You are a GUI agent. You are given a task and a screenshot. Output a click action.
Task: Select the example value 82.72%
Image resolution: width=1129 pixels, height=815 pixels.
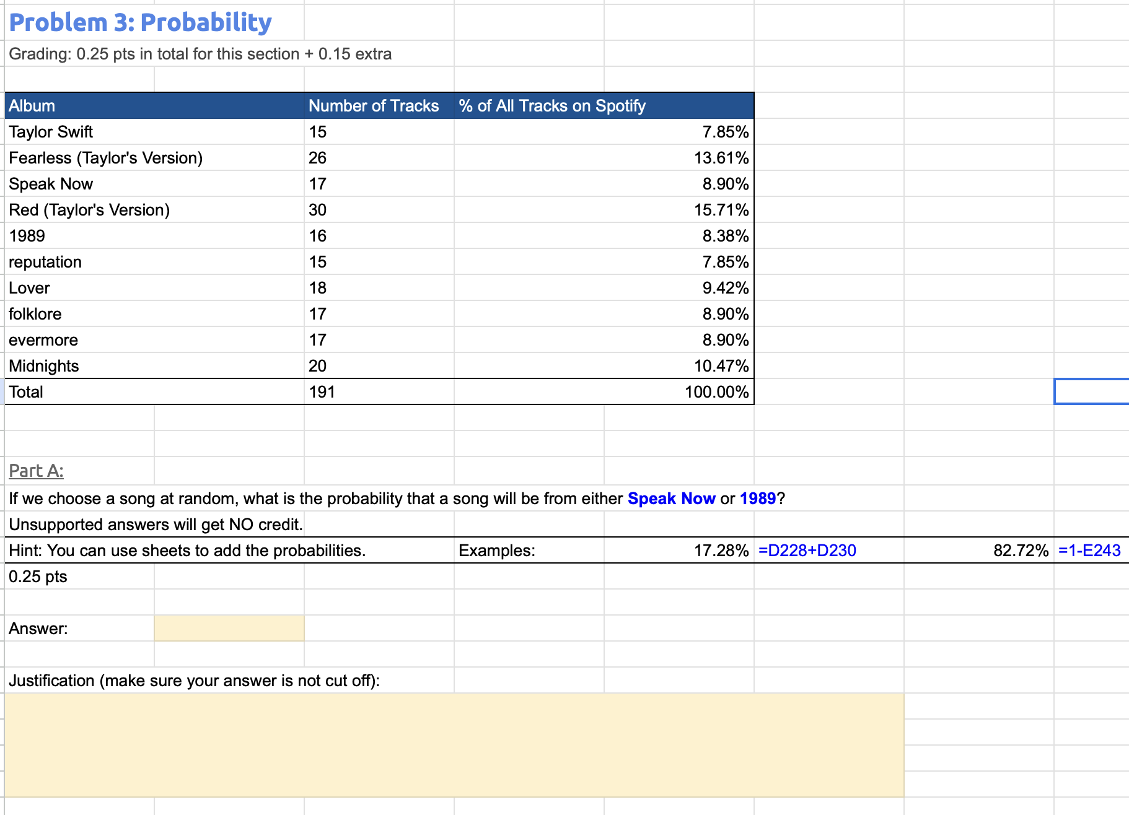pos(979,551)
